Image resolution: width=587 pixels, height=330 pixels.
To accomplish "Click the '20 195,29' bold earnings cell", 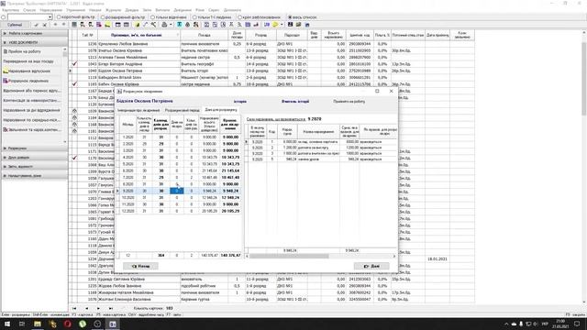I will [x=230, y=211].
